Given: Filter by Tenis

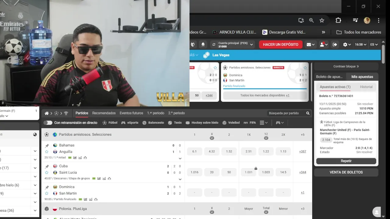Looking at the screenshot, I should pos(175,123).
